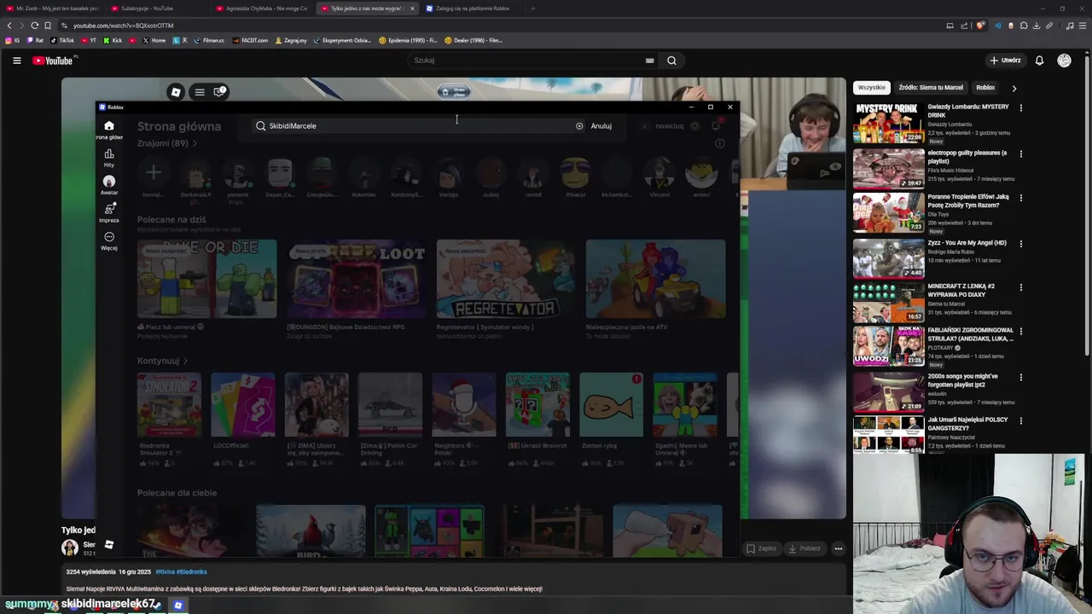Open Impreza party in Roblox sidebar
Viewport: 1092px width, 614px height.
coord(108,213)
